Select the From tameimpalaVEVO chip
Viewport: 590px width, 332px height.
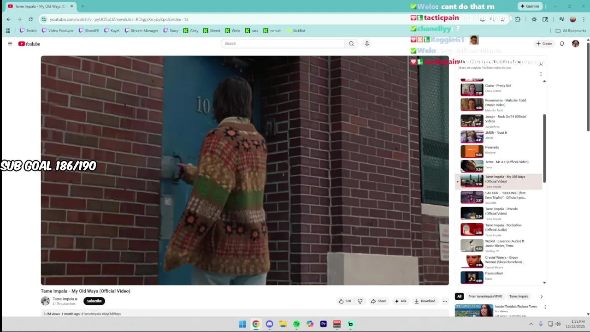pyautogui.click(x=485, y=296)
